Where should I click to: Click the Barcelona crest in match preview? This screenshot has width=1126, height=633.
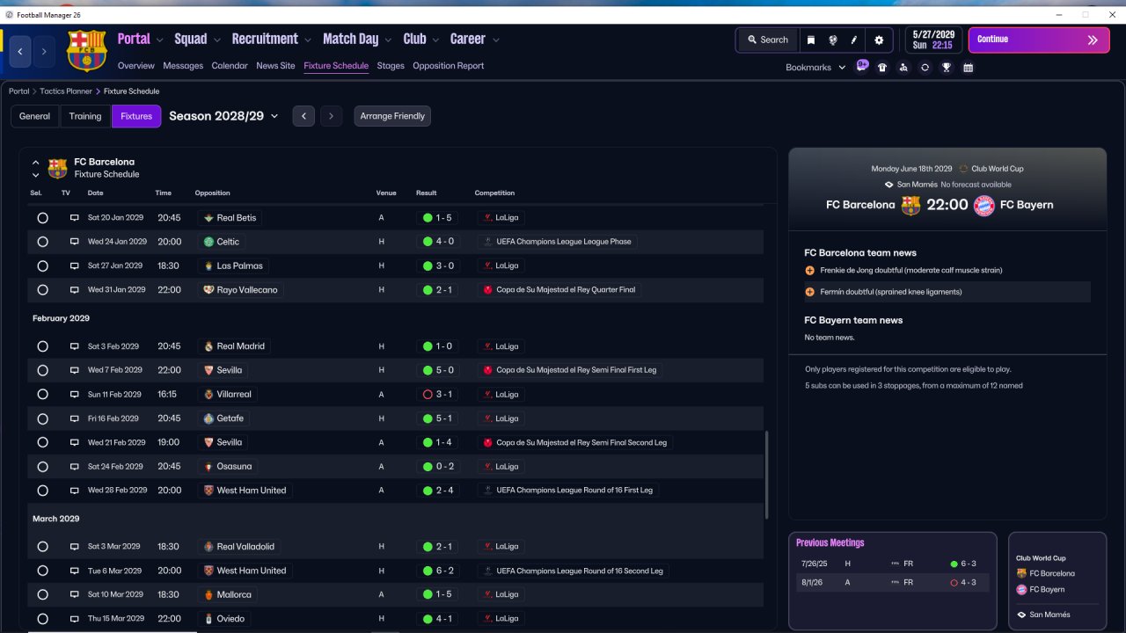(910, 205)
